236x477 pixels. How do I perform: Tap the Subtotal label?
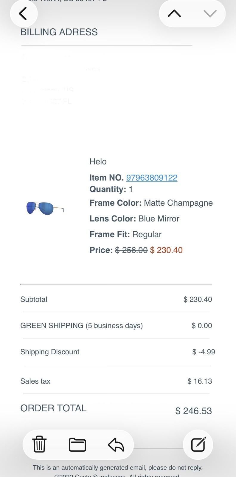(34, 299)
